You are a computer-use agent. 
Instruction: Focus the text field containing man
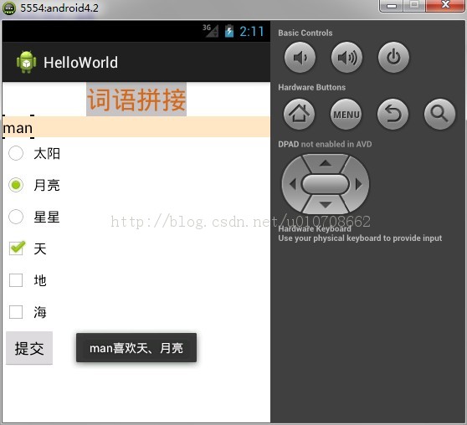coord(136,127)
